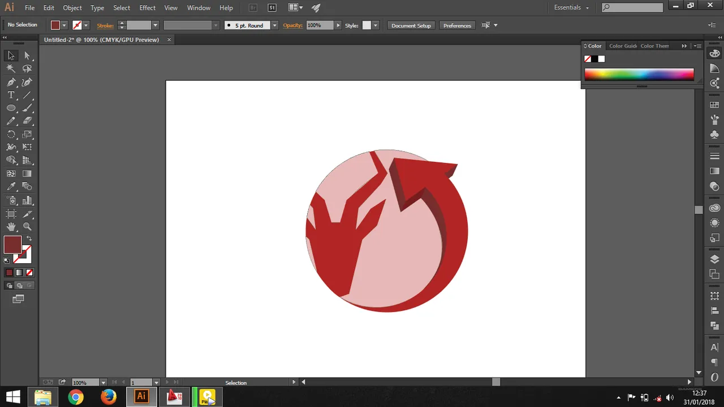
Task: Select the Zoom tool in toolbox
Action: [x=27, y=227]
